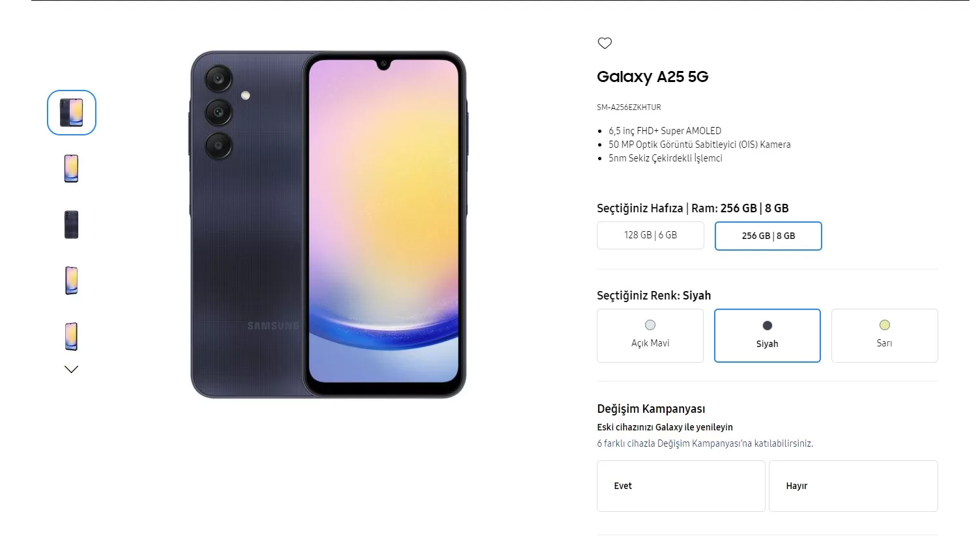Select fourth gallery thumbnail, angled phone view
The height and width of the screenshot is (545, 976).
[x=72, y=281]
